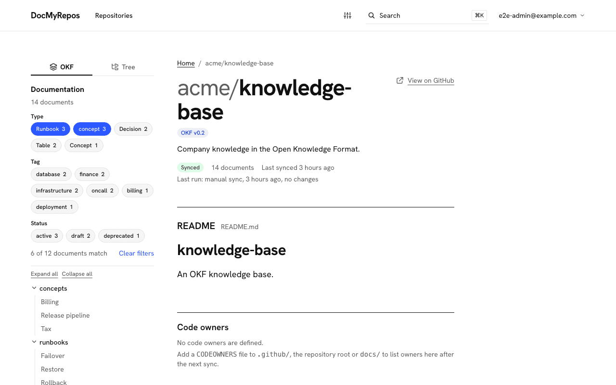Open Repositories in the top navigation
The image size is (616, 385).
(114, 15)
